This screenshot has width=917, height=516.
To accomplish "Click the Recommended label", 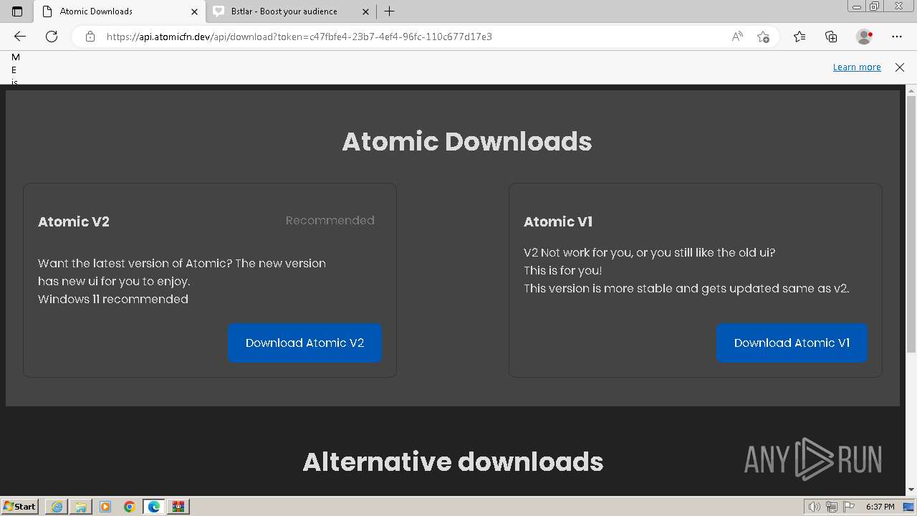I will [330, 220].
